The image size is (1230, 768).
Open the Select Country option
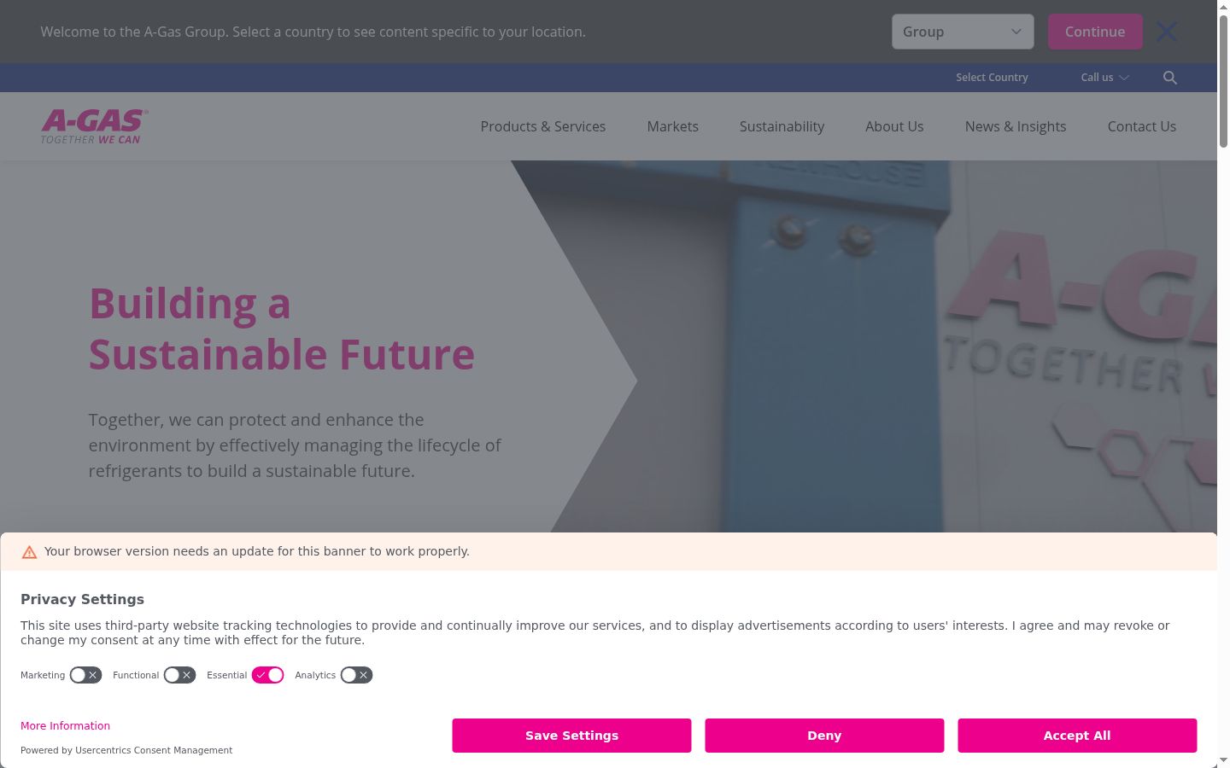click(x=992, y=78)
